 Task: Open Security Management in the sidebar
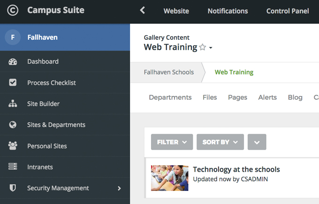(65, 188)
